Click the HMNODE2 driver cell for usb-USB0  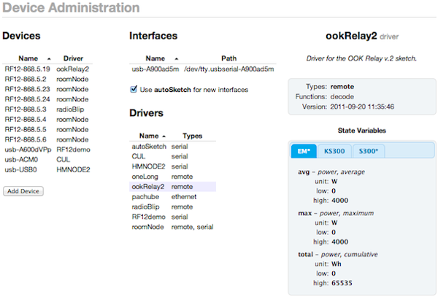73,169
